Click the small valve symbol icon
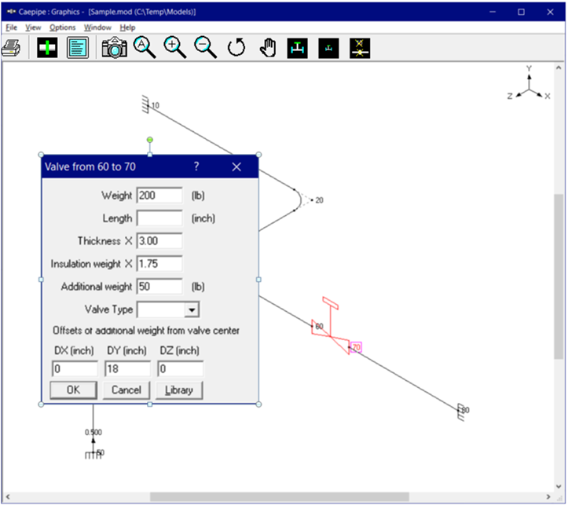This screenshot has height=505, width=568. pyautogui.click(x=328, y=48)
